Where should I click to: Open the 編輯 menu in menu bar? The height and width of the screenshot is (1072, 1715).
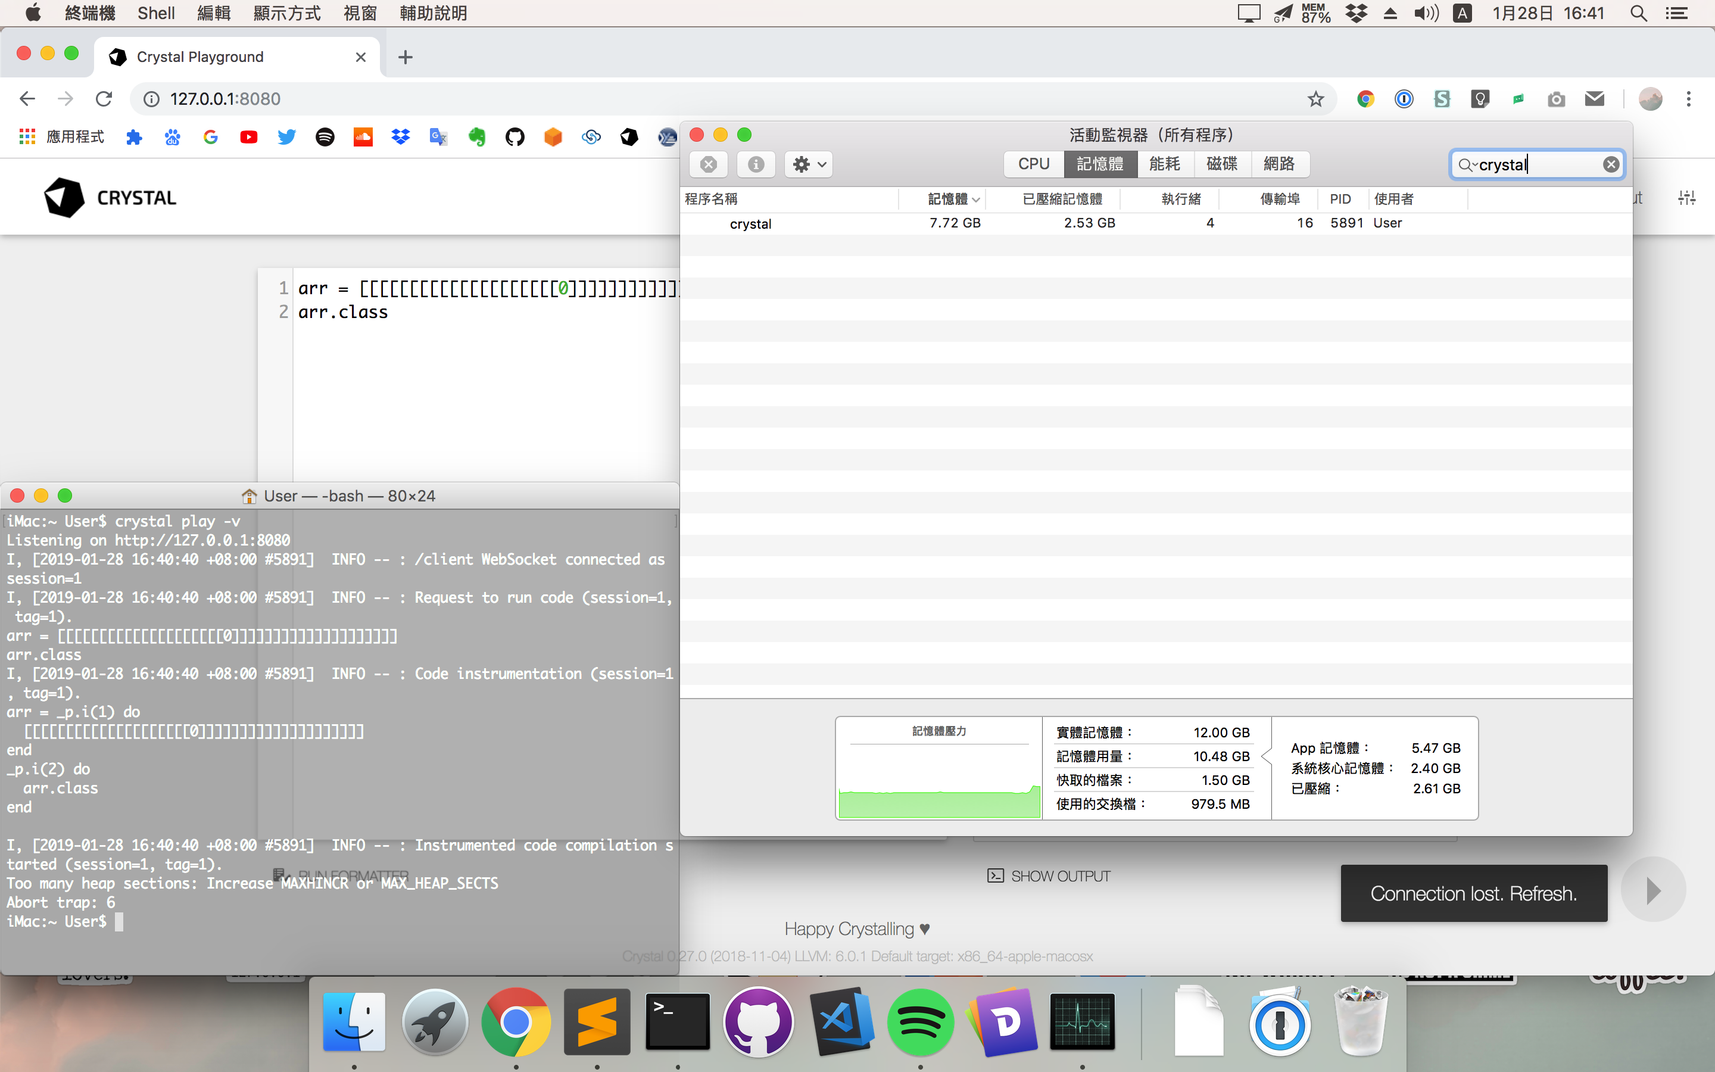pyautogui.click(x=214, y=13)
